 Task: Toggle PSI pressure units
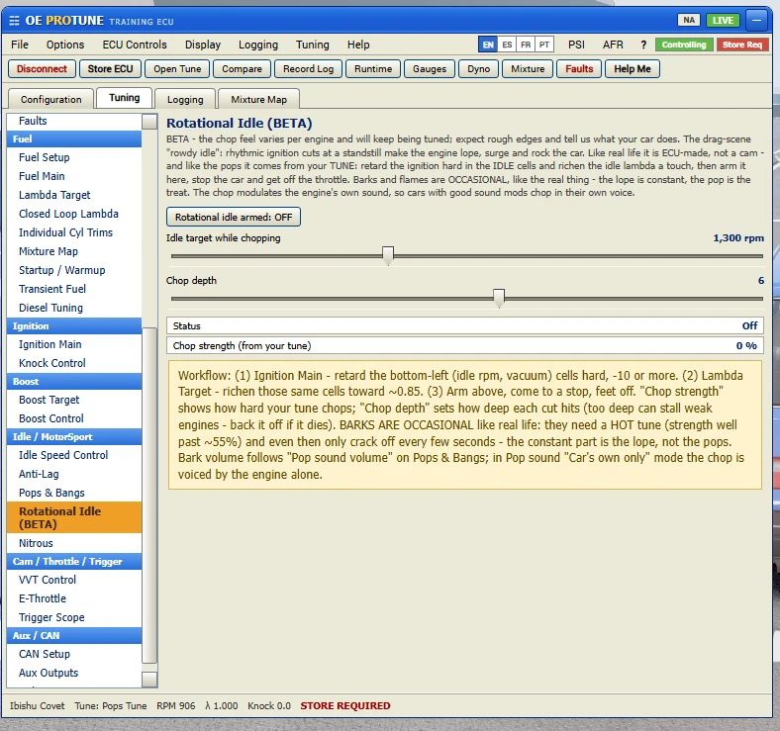point(576,45)
